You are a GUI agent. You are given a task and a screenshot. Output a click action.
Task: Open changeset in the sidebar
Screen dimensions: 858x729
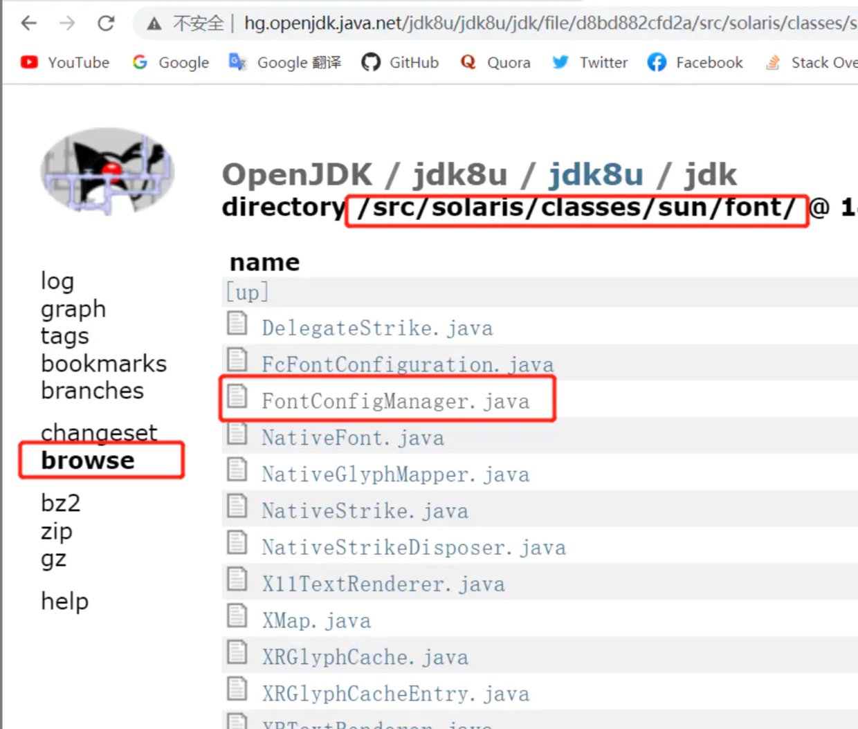[x=99, y=432]
